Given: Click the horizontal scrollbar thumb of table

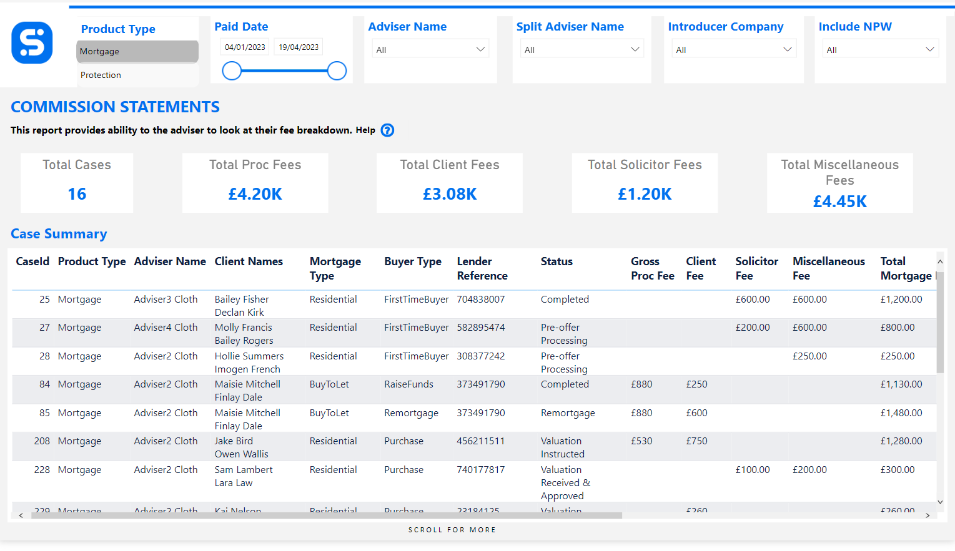Looking at the screenshot, I should 327,515.
